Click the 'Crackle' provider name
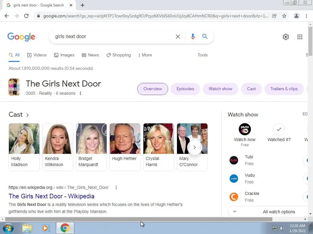Viewport: 313px width, 234px height. [x=252, y=193]
